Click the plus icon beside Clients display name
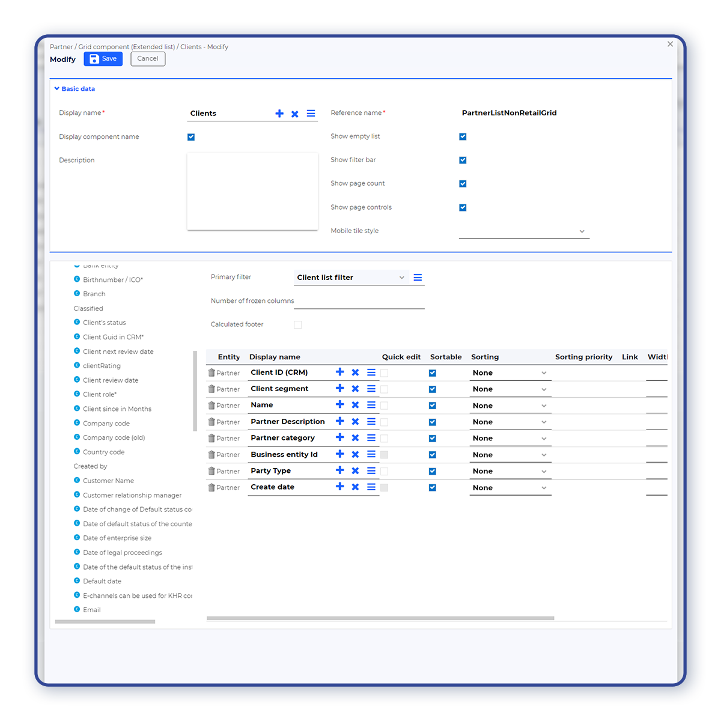 pyautogui.click(x=279, y=114)
